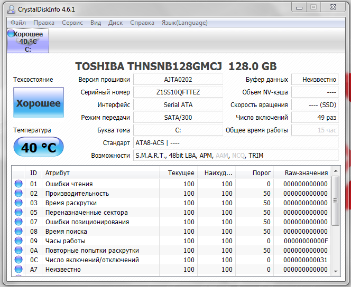This screenshot has width=351, height=287.
Task: Click the large Хорошее health status button
Action: click(39, 102)
